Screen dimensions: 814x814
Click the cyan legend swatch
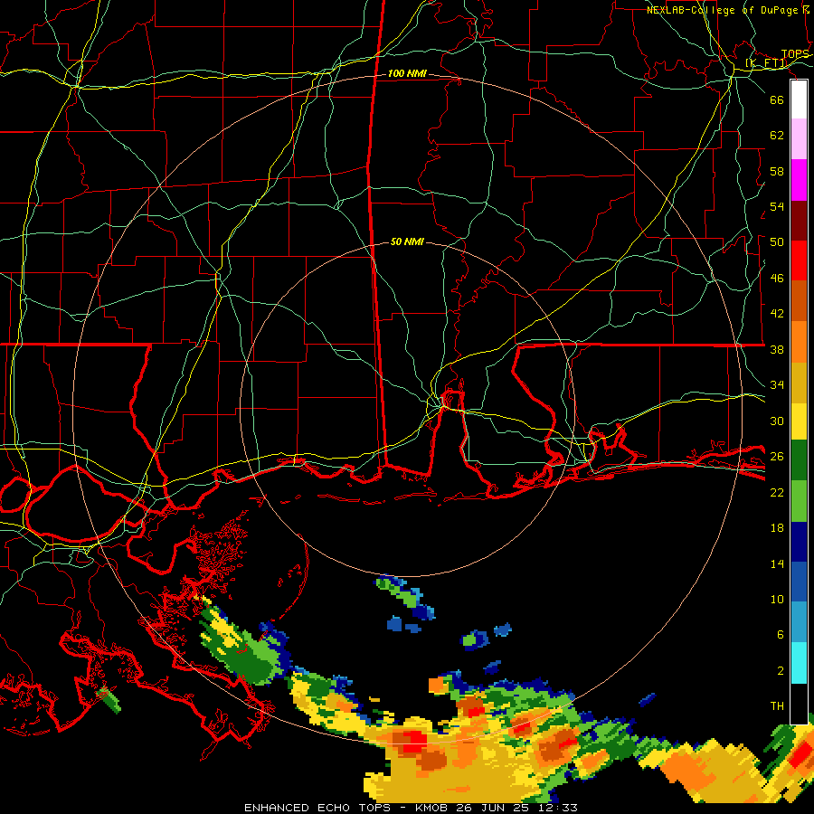(799, 664)
